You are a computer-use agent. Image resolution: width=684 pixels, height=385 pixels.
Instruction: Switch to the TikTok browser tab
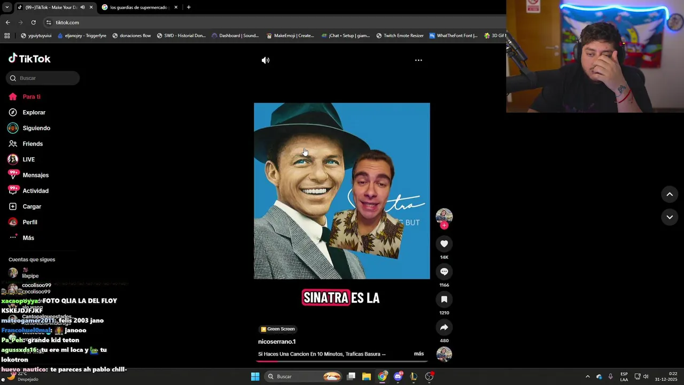point(51,7)
